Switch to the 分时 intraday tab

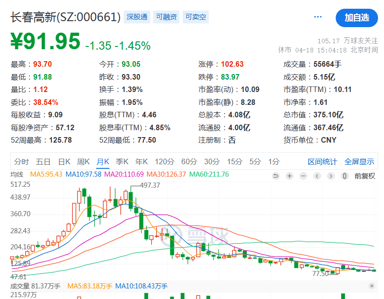(22, 162)
